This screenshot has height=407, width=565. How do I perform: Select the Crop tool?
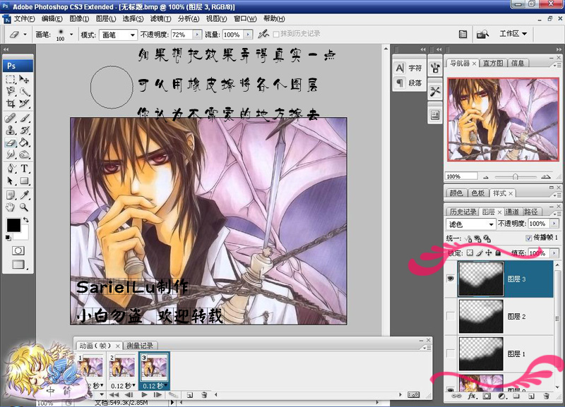[11, 104]
